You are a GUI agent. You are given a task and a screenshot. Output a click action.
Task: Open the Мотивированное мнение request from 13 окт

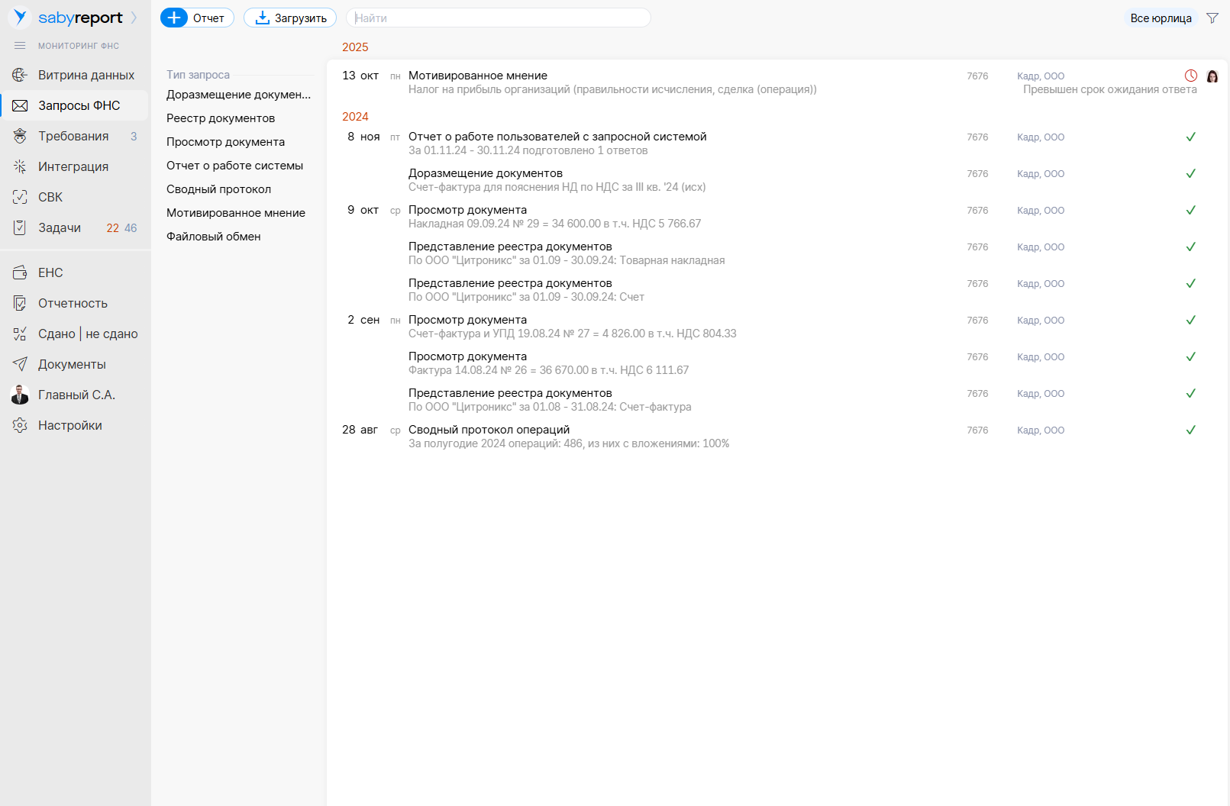(478, 76)
